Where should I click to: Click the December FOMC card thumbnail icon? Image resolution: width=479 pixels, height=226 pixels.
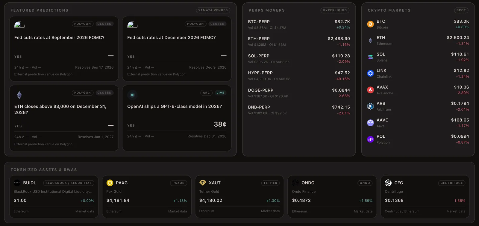point(132,24)
